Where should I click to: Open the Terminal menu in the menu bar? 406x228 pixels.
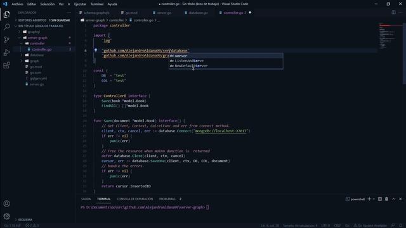(x=97, y=4)
